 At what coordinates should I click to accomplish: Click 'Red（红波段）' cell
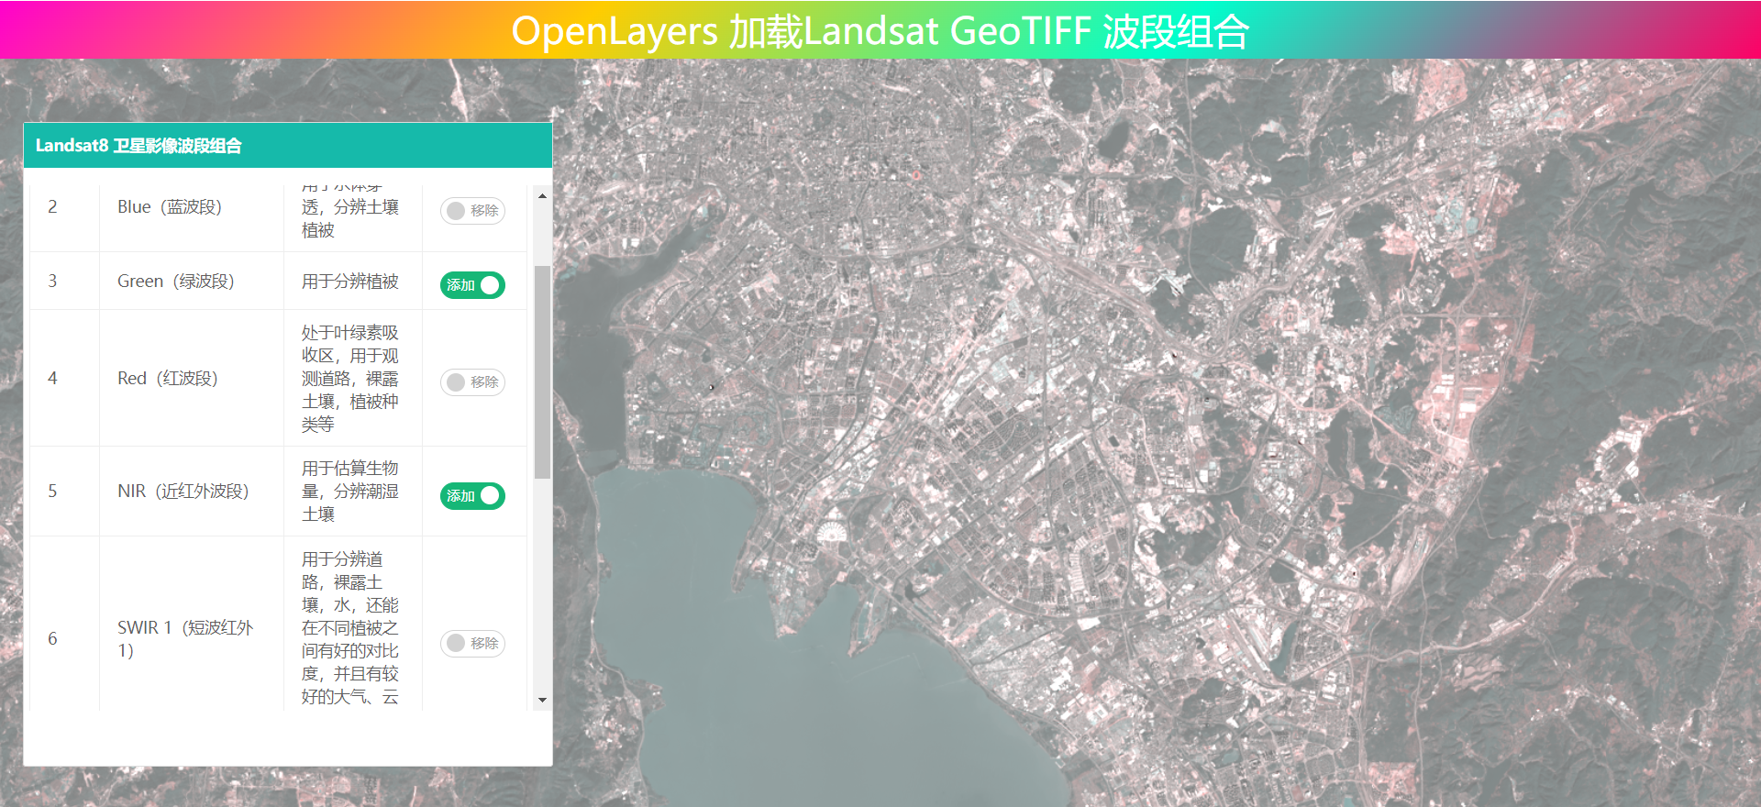click(x=192, y=379)
